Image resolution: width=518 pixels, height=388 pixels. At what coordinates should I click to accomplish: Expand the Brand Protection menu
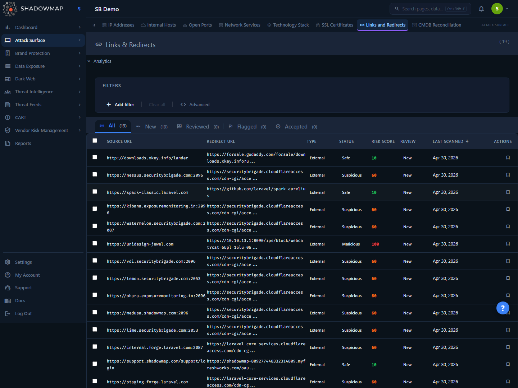click(x=79, y=53)
